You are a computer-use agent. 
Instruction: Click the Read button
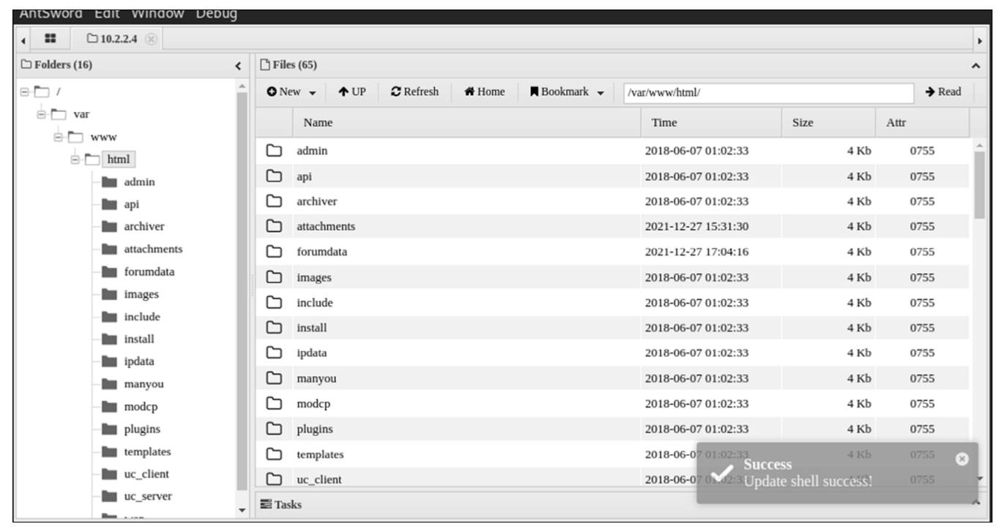pyautogui.click(x=943, y=92)
